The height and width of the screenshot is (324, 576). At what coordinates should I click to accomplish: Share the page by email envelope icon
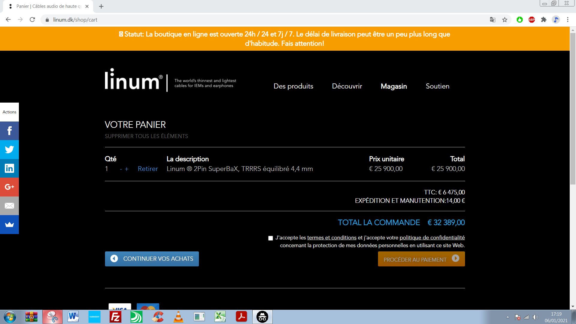(x=9, y=206)
